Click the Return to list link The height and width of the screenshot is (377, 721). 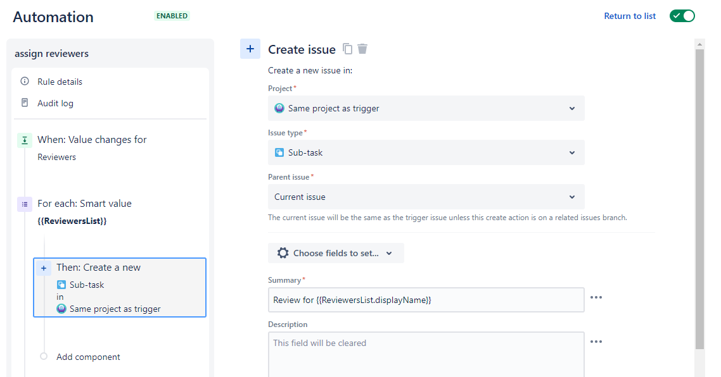[630, 16]
